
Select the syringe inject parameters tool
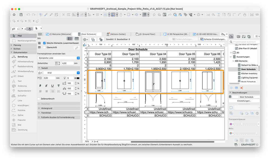point(51,15)
